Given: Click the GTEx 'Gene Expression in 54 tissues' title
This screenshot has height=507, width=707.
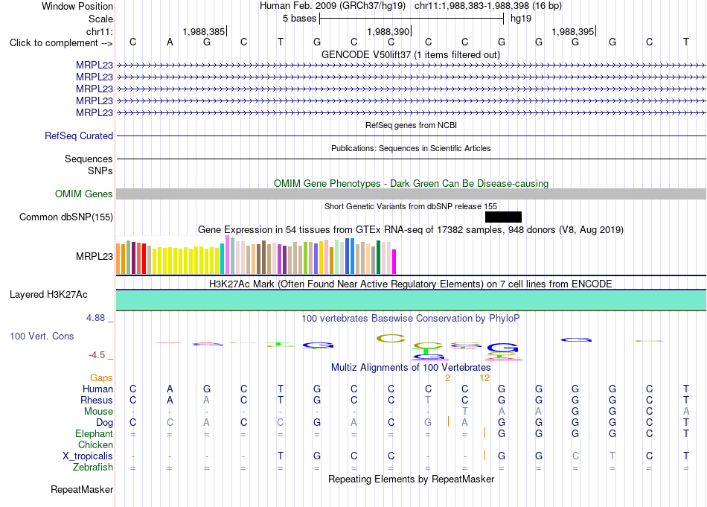Looking at the screenshot, I should (x=411, y=229).
